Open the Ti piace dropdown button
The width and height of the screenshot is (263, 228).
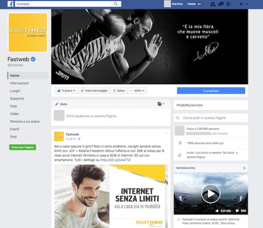pos(66,90)
